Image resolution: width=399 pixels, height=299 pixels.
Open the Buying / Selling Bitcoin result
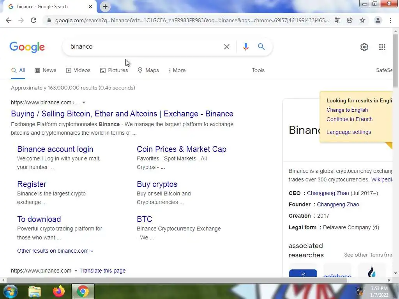click(122, 114)
